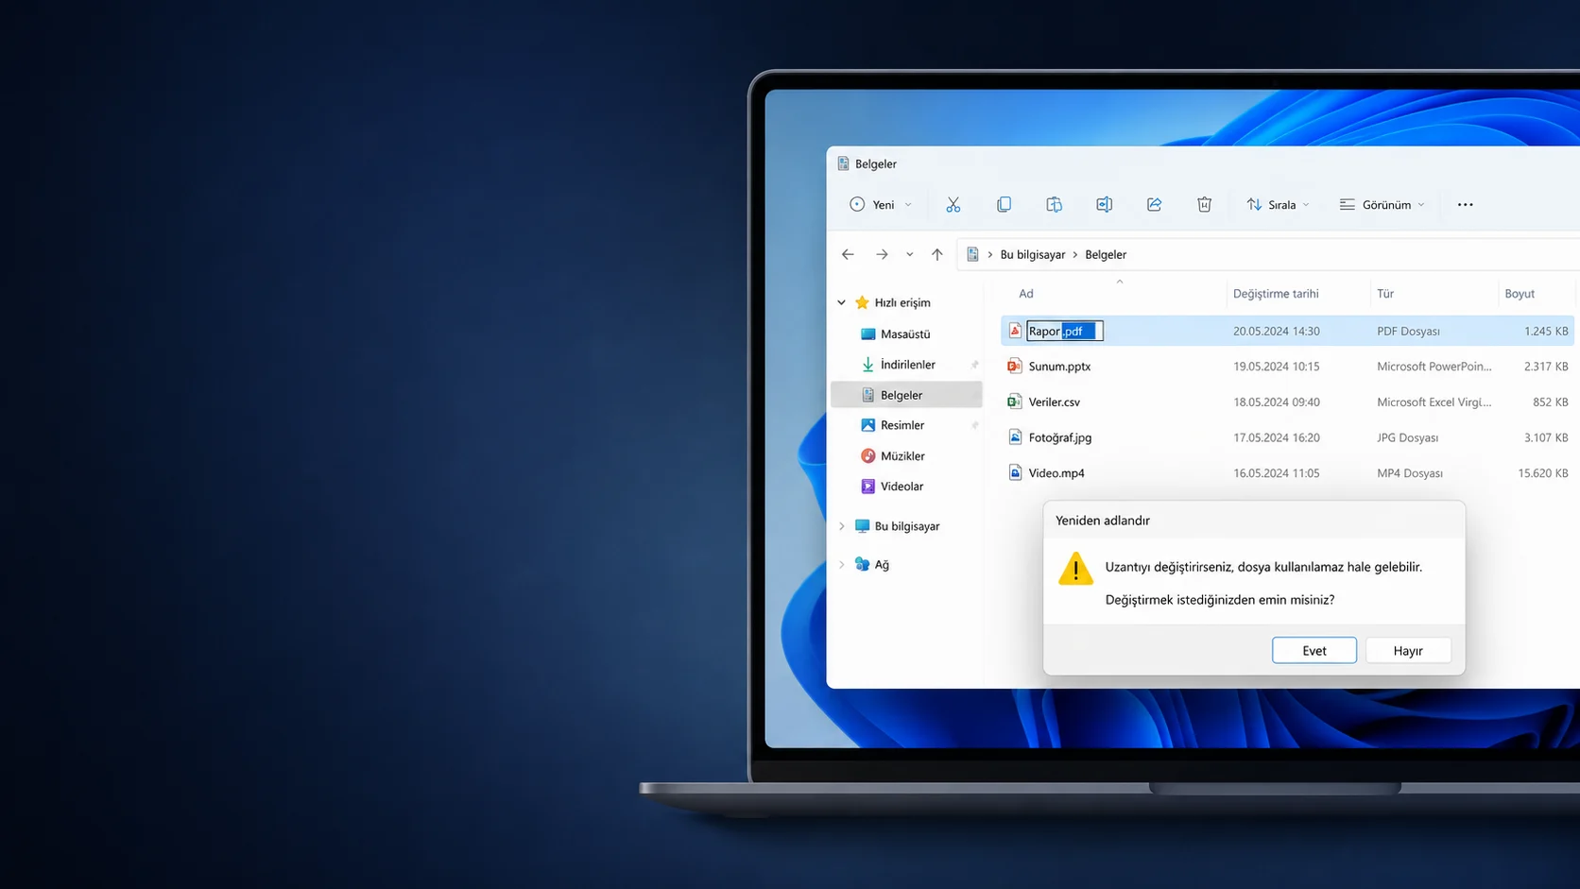1580x889 pixels.
Task: Click the Rapor.pdf rename text field
Action: [1065, 331]
